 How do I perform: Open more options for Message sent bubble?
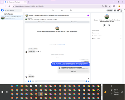(40, 51)
